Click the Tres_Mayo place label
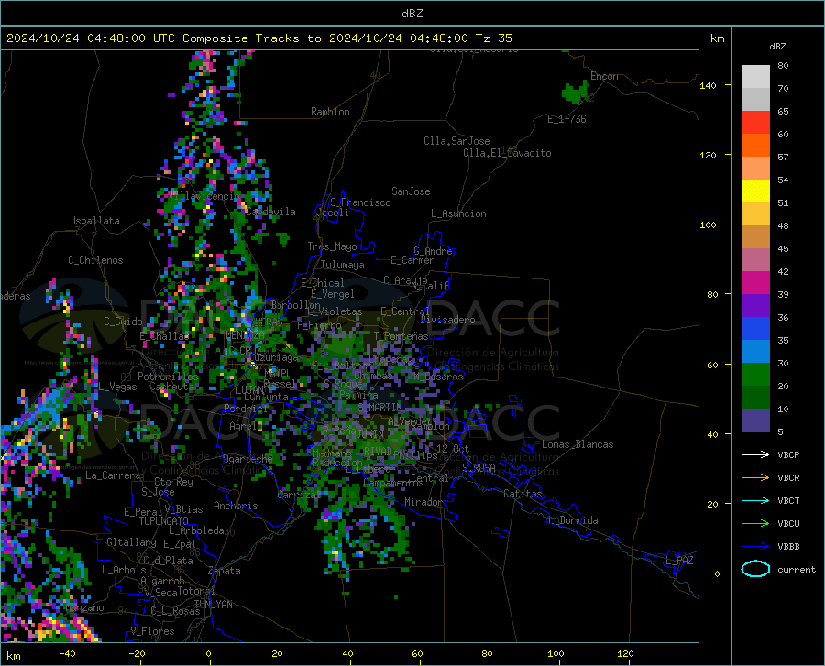The width and height of the screenshot is (825, 666). (332, 246)
